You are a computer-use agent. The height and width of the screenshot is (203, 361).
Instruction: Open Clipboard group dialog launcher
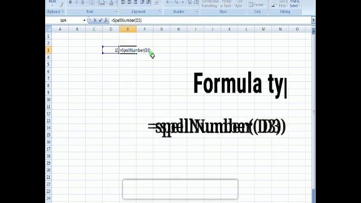pyautogui.click(x=63, y=11)
